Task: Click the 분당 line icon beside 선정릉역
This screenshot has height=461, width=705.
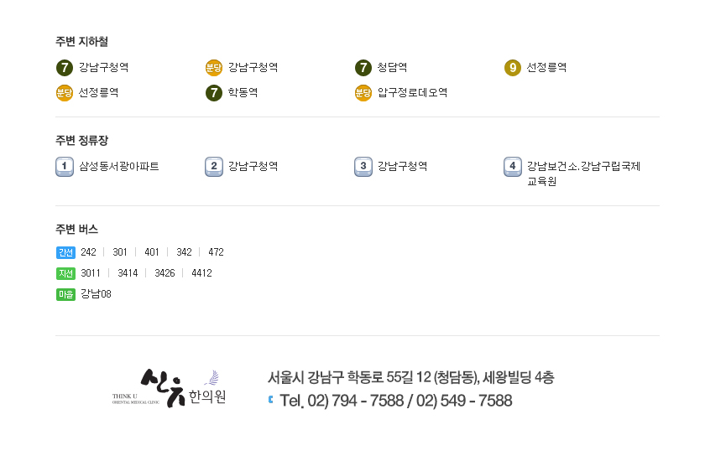Action: pos(65,93)
